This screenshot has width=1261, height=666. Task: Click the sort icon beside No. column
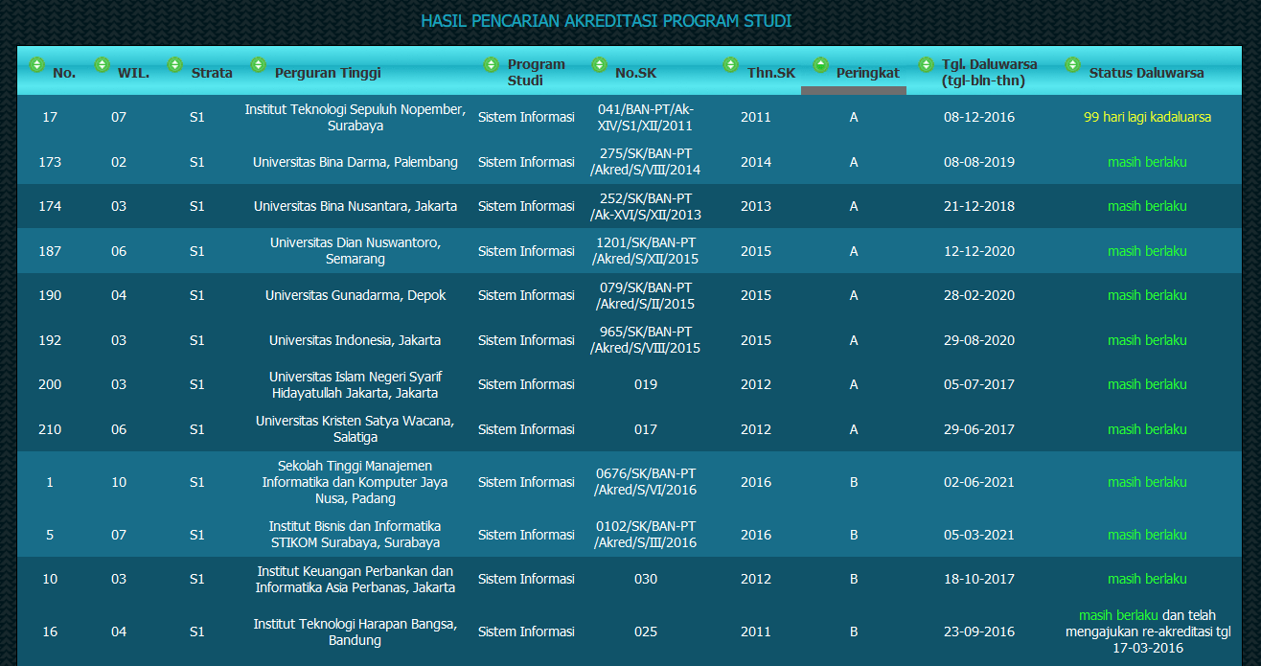pos(36,64)
